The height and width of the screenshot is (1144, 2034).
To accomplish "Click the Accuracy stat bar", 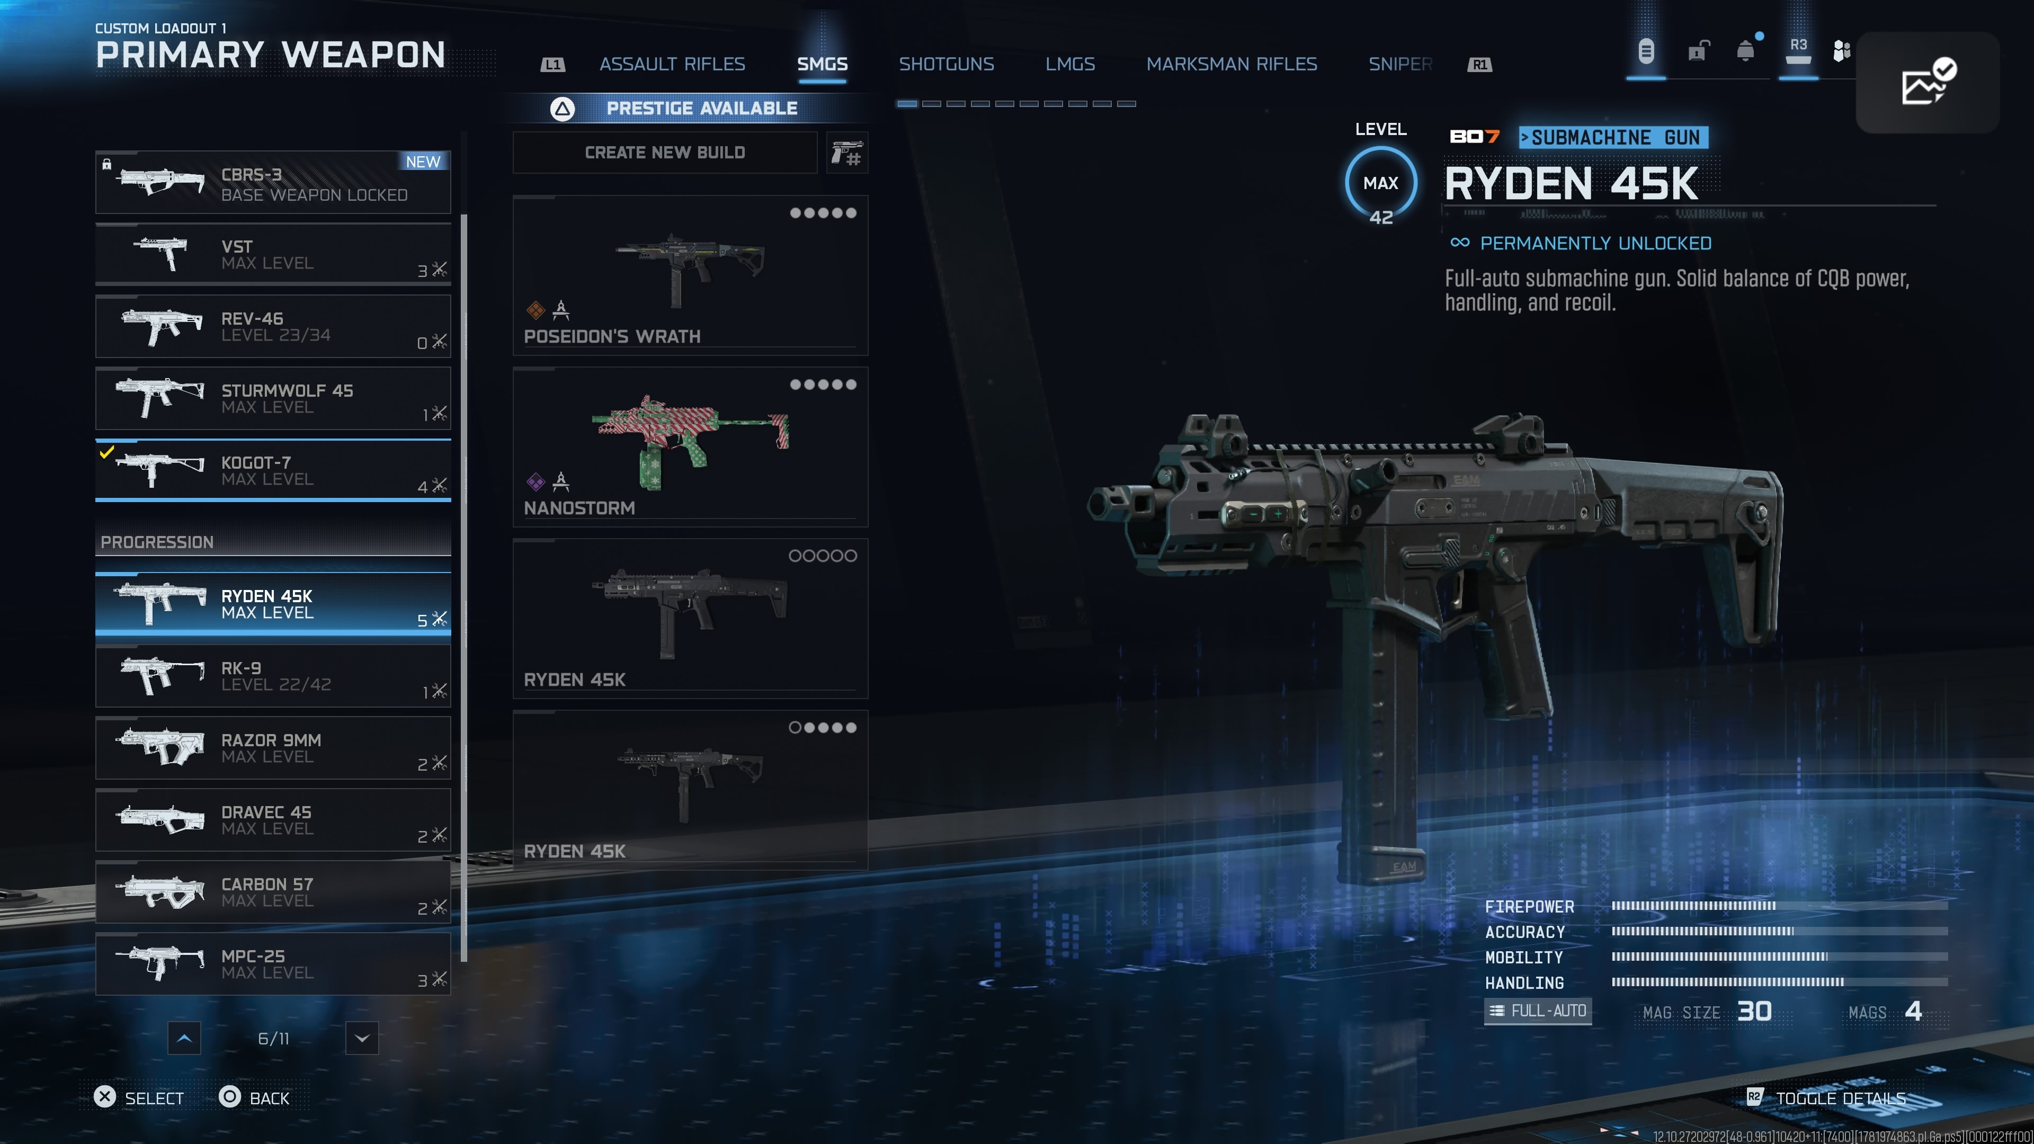I will 1780,931.
